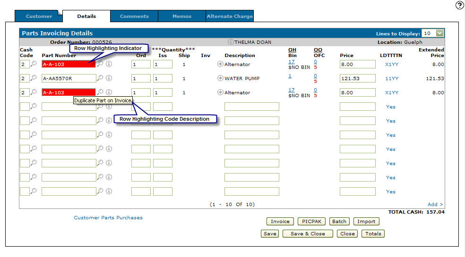465x257 pixels.
Task: Click on-hand quantity link 17 in first row
Action: (291, 62)
